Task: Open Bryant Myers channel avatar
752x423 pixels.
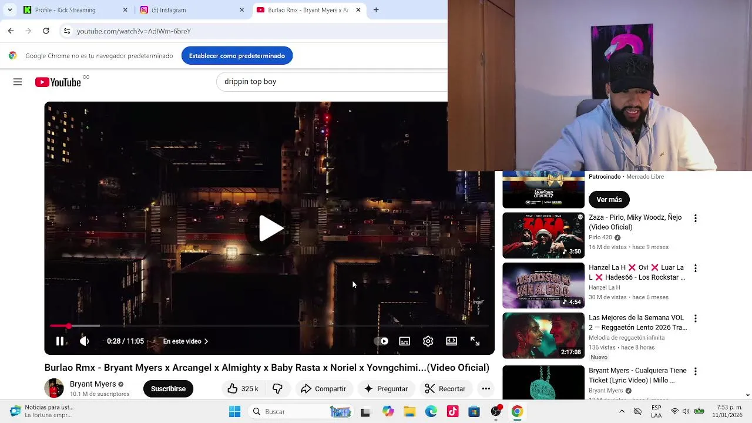Action: point(54,388)
